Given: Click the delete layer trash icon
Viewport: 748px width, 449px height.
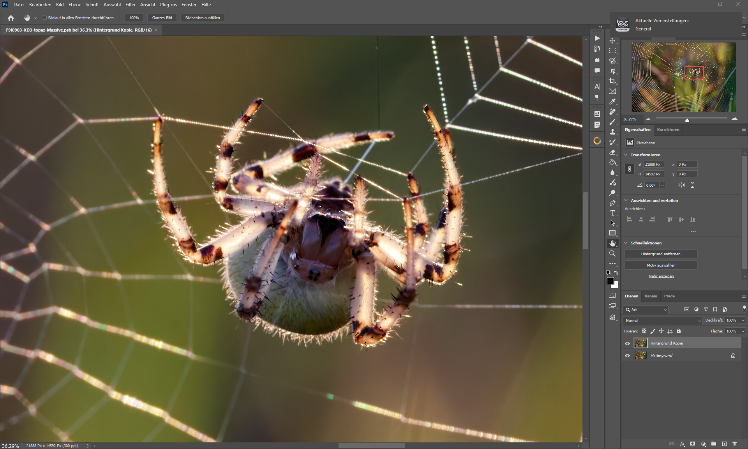Looking at the screenshot, I should coord(734,444).
